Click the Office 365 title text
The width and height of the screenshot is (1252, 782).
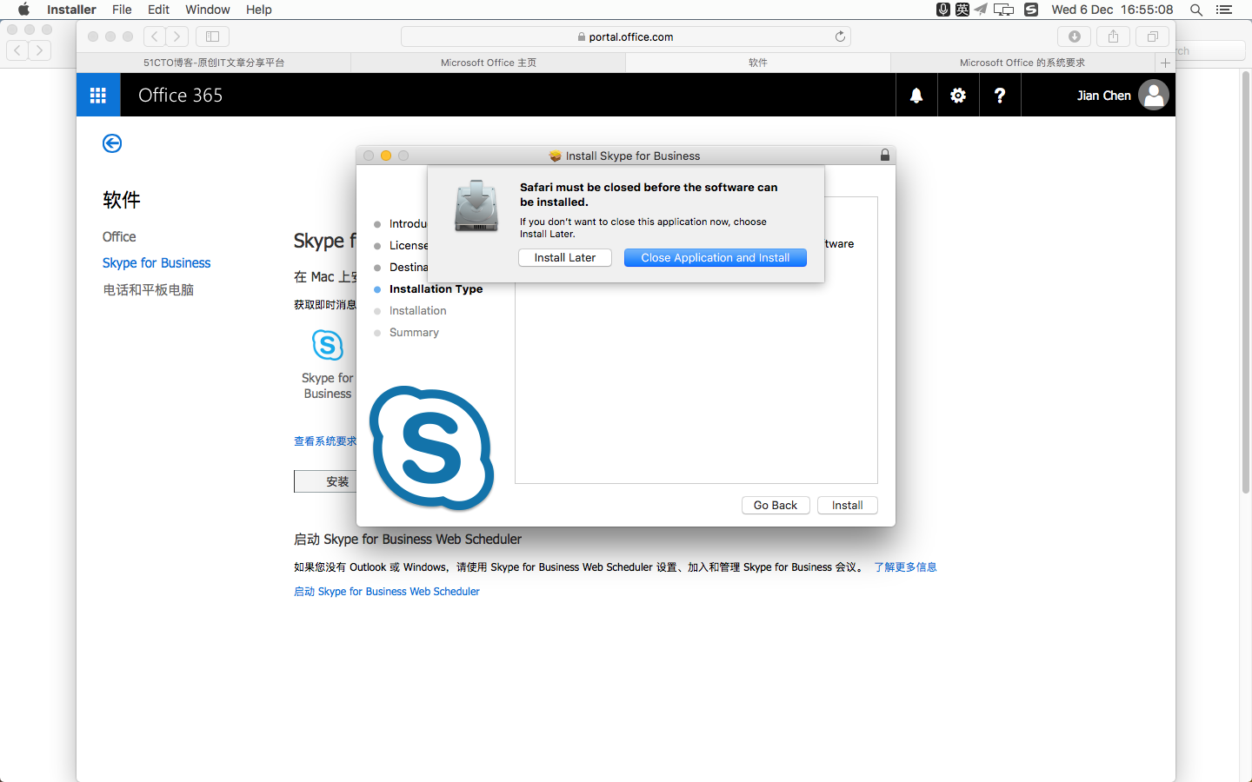coord(181,95)
